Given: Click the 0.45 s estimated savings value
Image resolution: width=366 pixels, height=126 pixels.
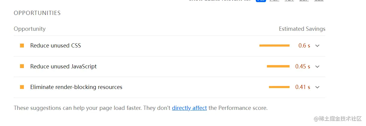Looking at the screenshot, I should [302, 66].
